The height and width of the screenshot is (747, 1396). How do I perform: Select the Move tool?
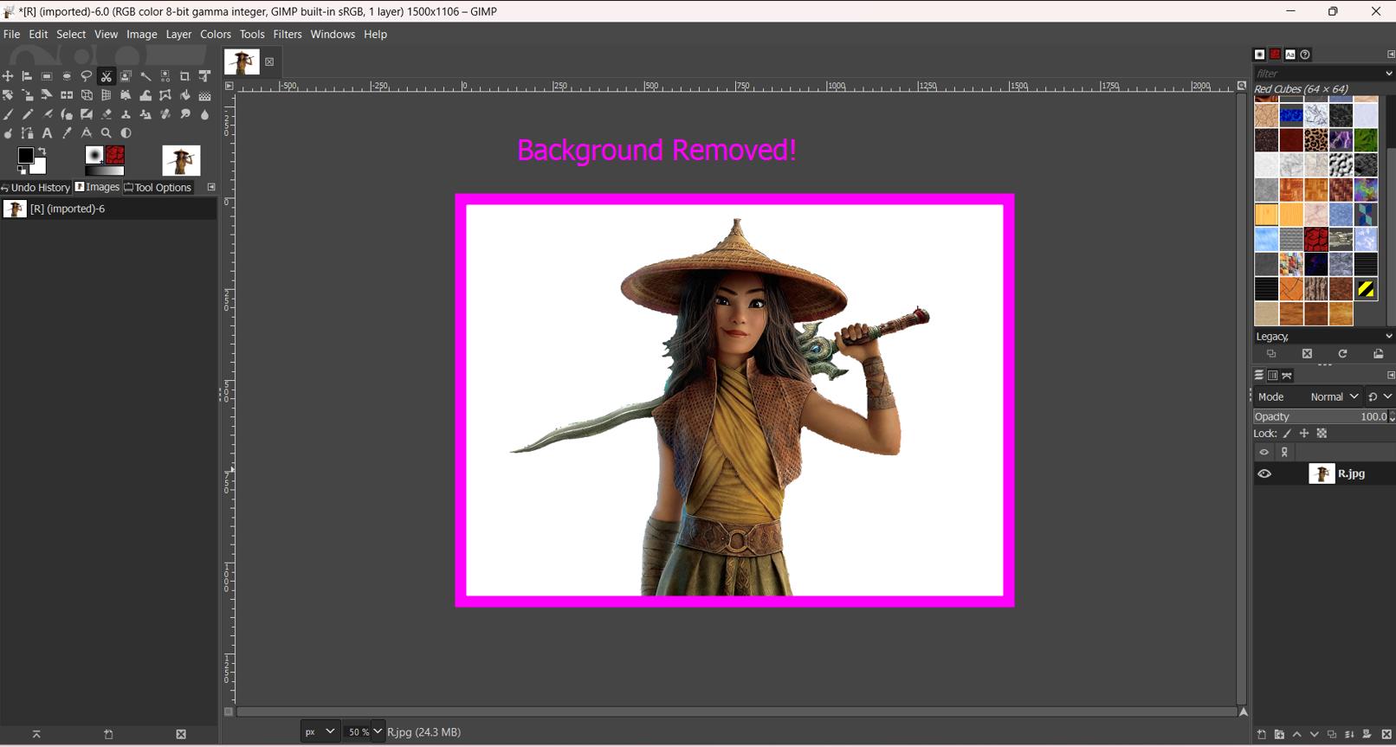(8, 76)
